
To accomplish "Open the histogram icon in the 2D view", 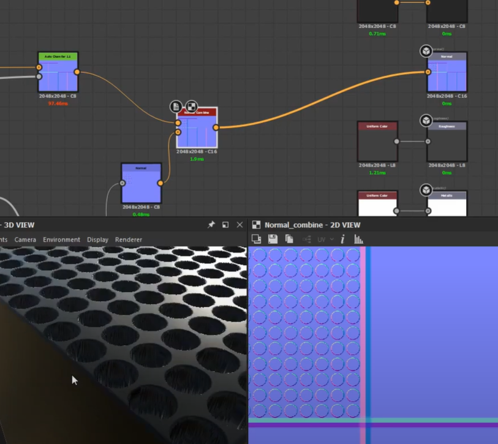I will point(359,239).
